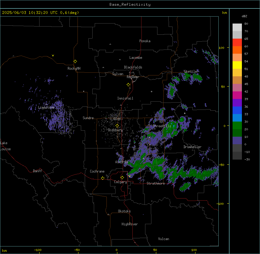Select the Didsbury label
Image resolution: width=260 pixels, height=254 pixels.
(x=116, y=130)
